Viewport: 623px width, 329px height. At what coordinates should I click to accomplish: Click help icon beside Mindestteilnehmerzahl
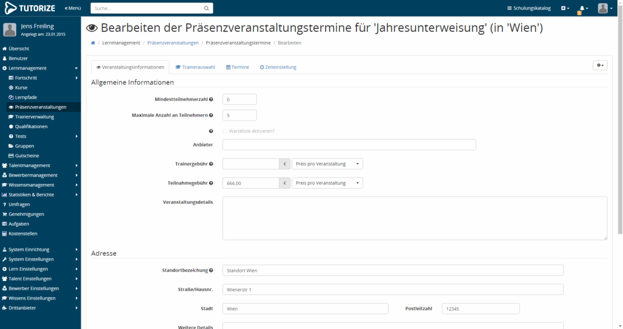pos(211,99)
